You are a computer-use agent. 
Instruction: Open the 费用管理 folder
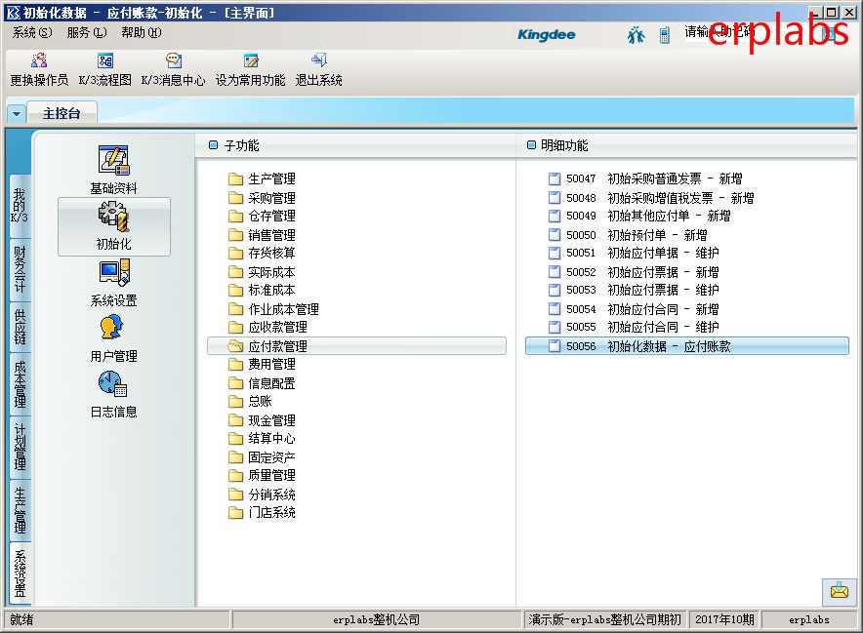(262, 364)
